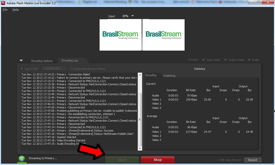Click the Input label above the preview
The width and height of the screenshot is (275, 165).
click(111, 16)
